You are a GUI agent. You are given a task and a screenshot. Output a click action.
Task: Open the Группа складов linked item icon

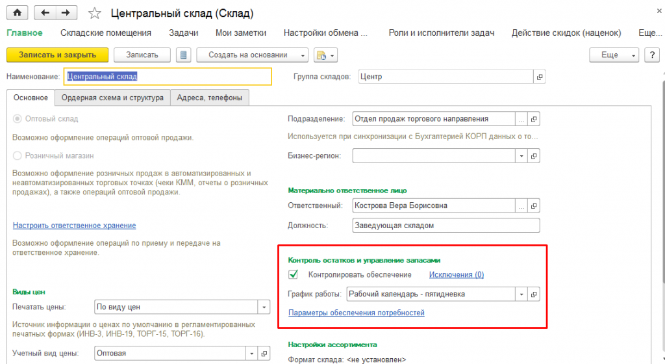540,77
